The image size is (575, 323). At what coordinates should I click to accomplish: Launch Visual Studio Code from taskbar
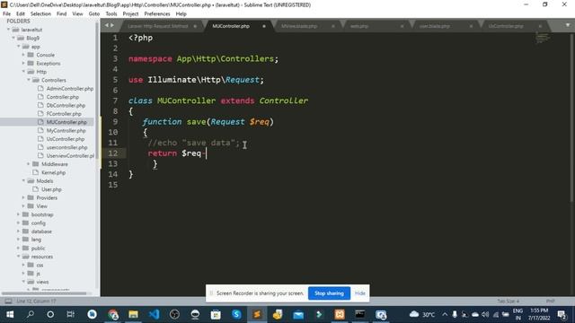pyautogui.click(x=154, y=314)
